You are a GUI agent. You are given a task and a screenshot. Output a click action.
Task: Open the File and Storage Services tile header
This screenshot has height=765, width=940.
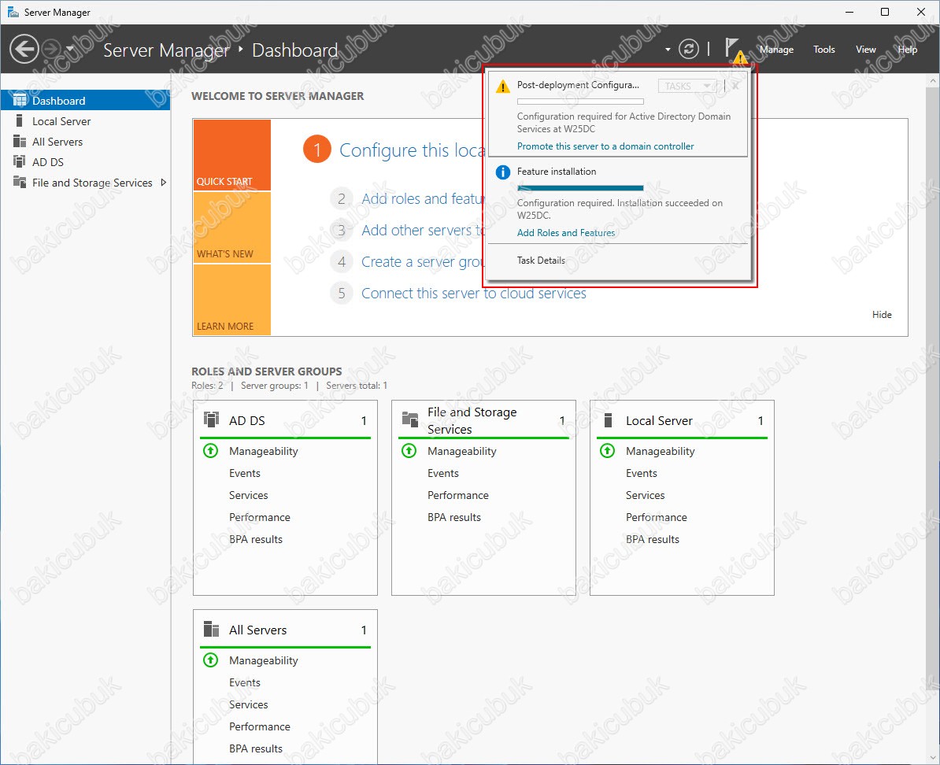tap(483, 420)
